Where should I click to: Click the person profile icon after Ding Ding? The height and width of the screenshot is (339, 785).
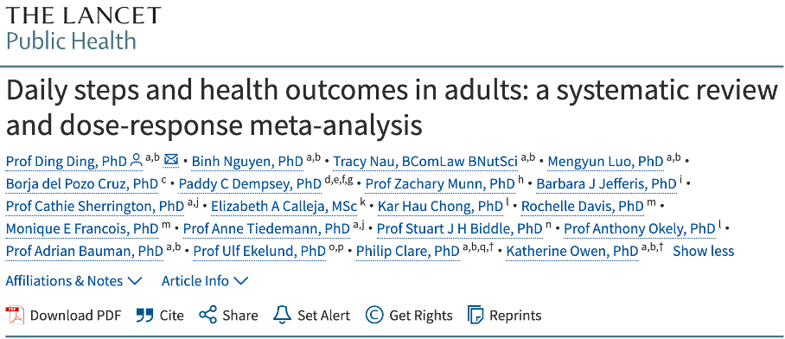pyautogui.click(x=136, y=161)
